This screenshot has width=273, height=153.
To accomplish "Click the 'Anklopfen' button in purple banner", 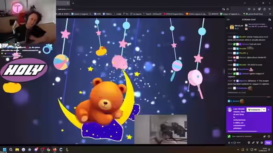I will (254, 110).
